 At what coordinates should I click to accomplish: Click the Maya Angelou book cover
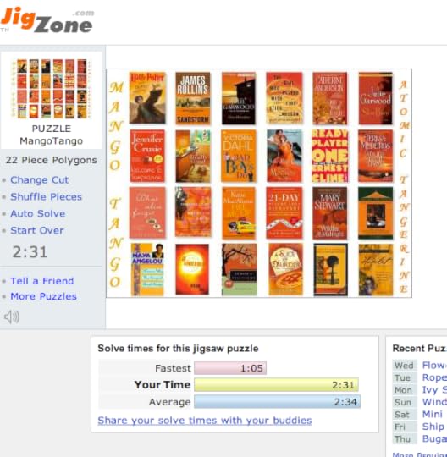[147, 270]
